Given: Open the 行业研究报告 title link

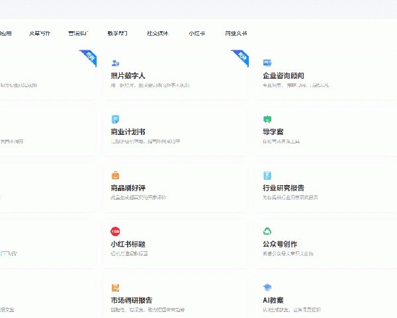Looking at the screenshot, I should (283, 188).
